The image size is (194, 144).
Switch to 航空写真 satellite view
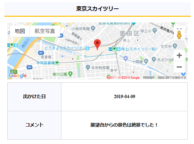(45, 31)
